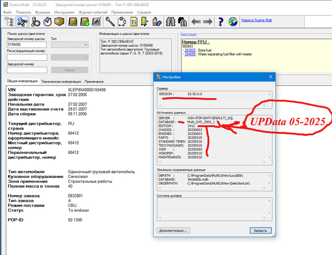Open the dropdown beside Регистрационный номер field
The width and height of the screenshot is (332, 255).
85,57
